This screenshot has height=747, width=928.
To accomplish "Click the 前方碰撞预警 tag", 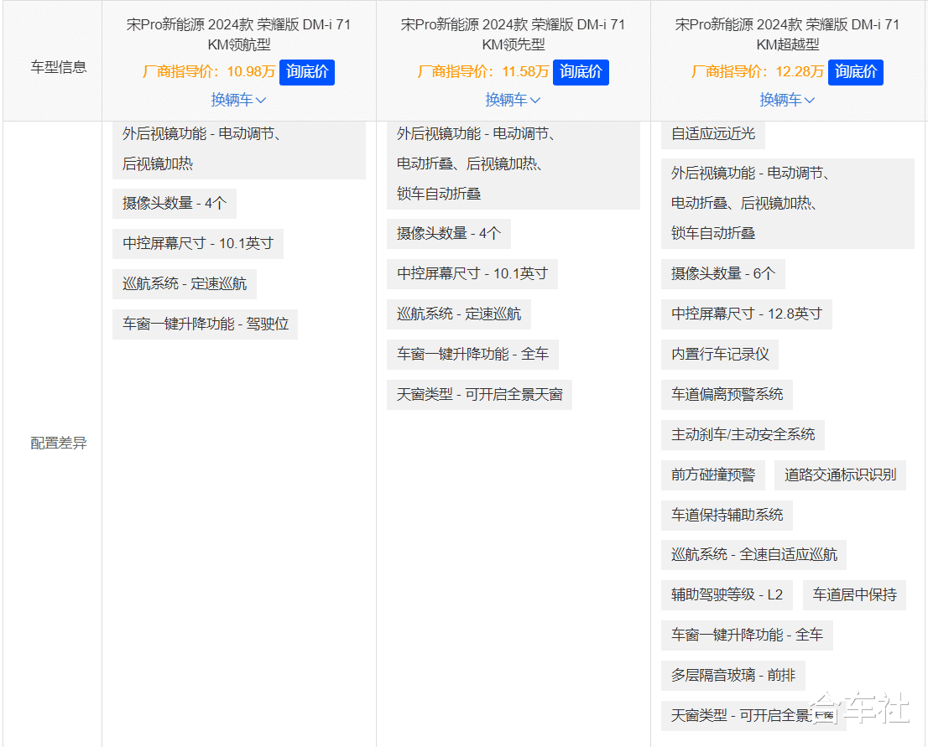I will coord(713,475).
